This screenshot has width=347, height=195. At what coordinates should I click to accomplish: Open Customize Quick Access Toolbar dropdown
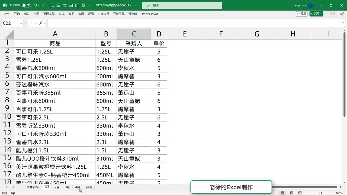[x=90, y=5]
